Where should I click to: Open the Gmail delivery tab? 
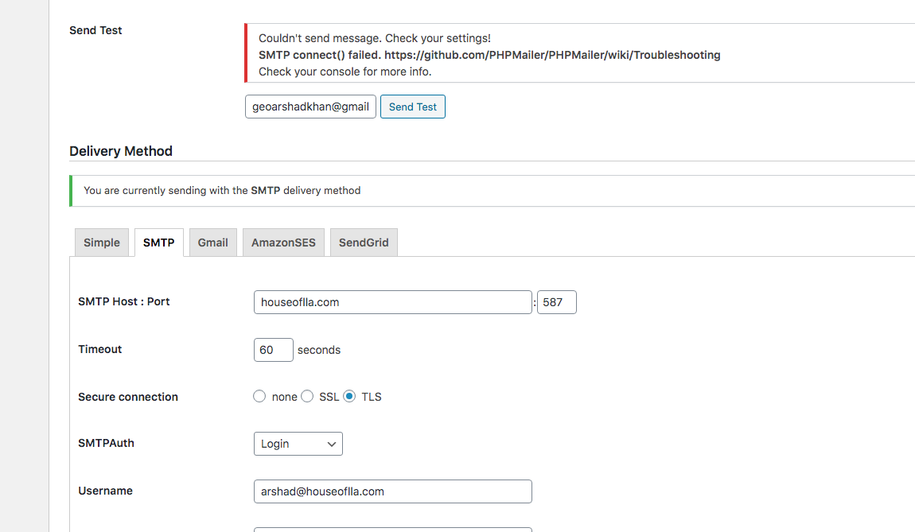point(212,243)
